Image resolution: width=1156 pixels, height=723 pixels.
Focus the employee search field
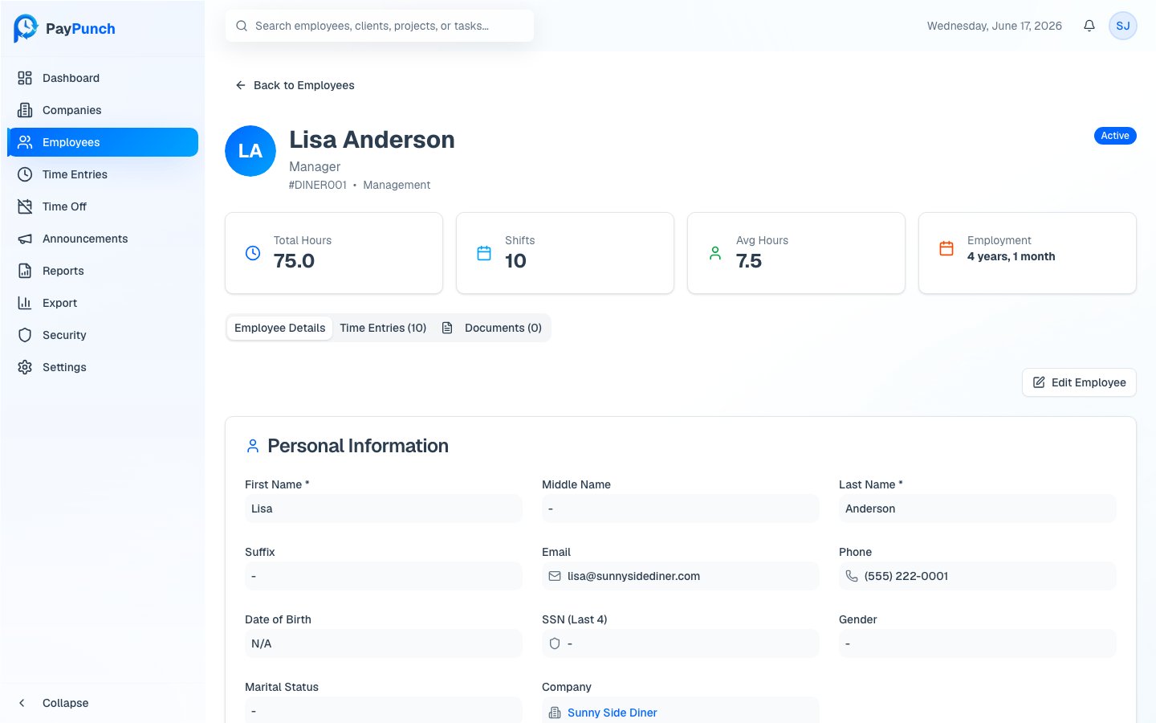coord(380,26)
